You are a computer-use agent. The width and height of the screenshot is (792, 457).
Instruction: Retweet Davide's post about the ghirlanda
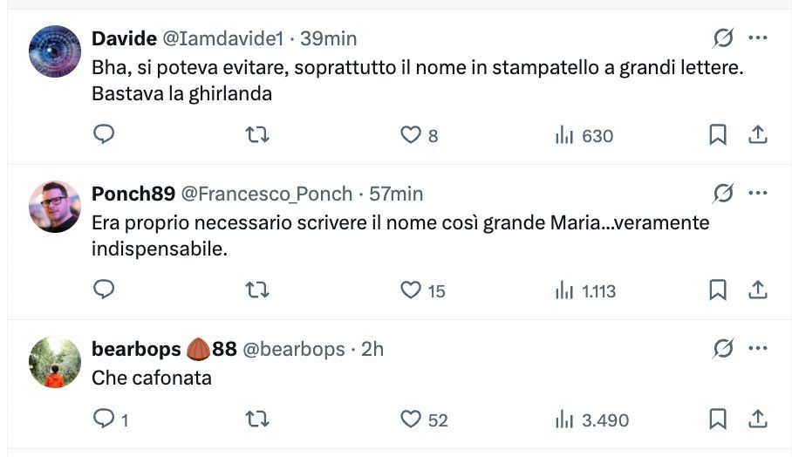tap(256, 135)
